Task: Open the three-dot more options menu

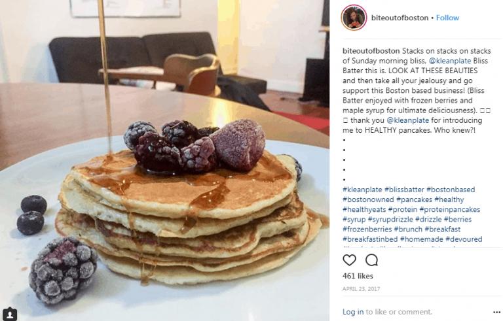Action: pyautogui.click(x=496, y=312)
